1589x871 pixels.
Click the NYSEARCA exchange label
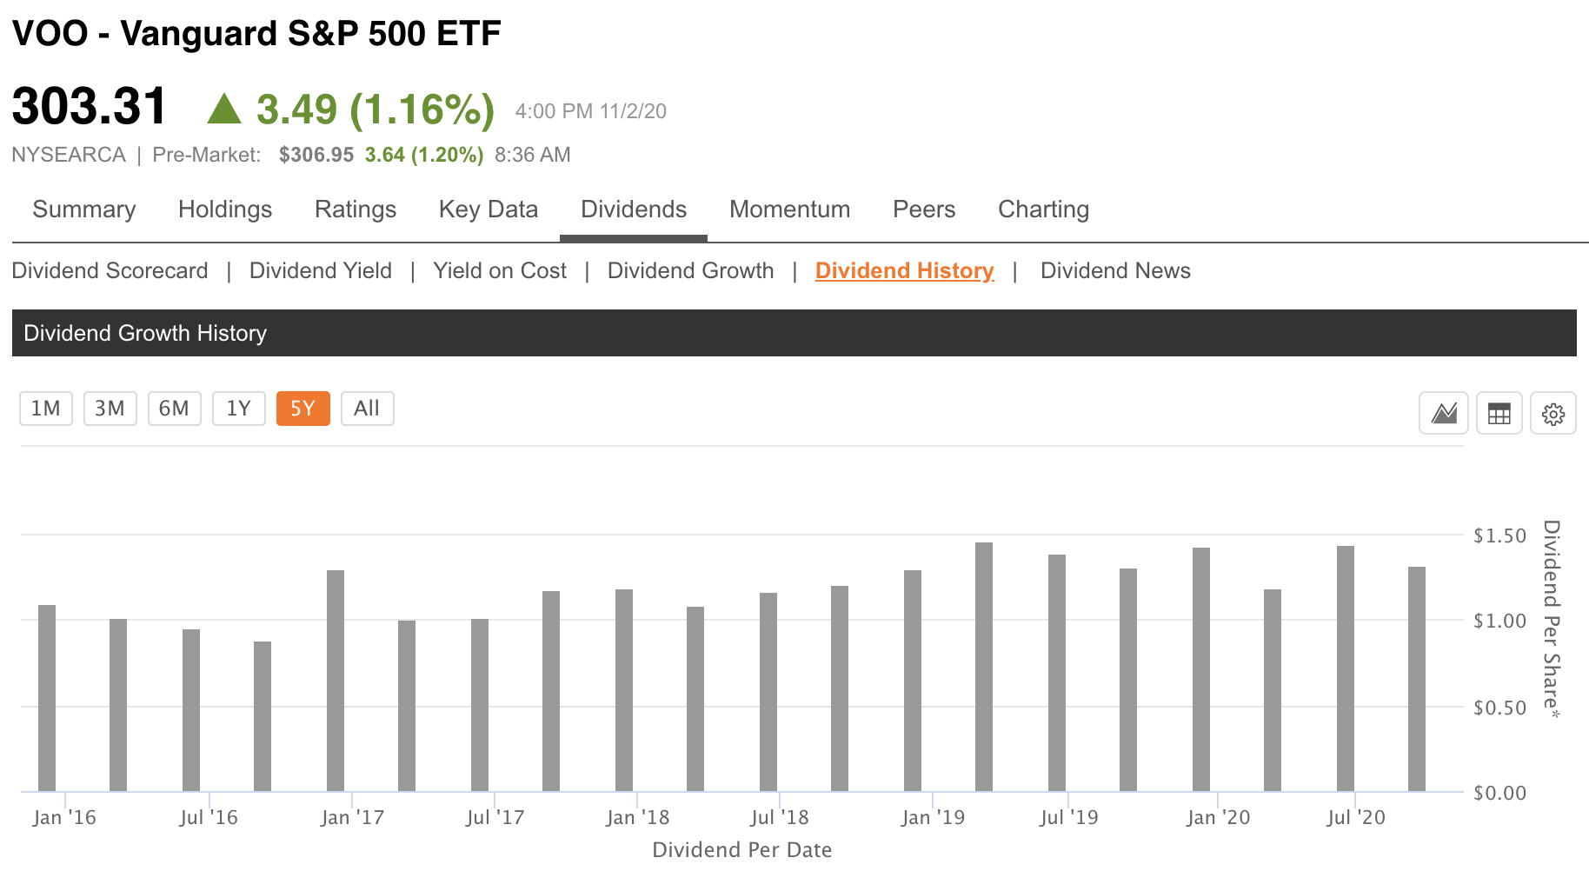pyautogui.click(x=69, y=155)
